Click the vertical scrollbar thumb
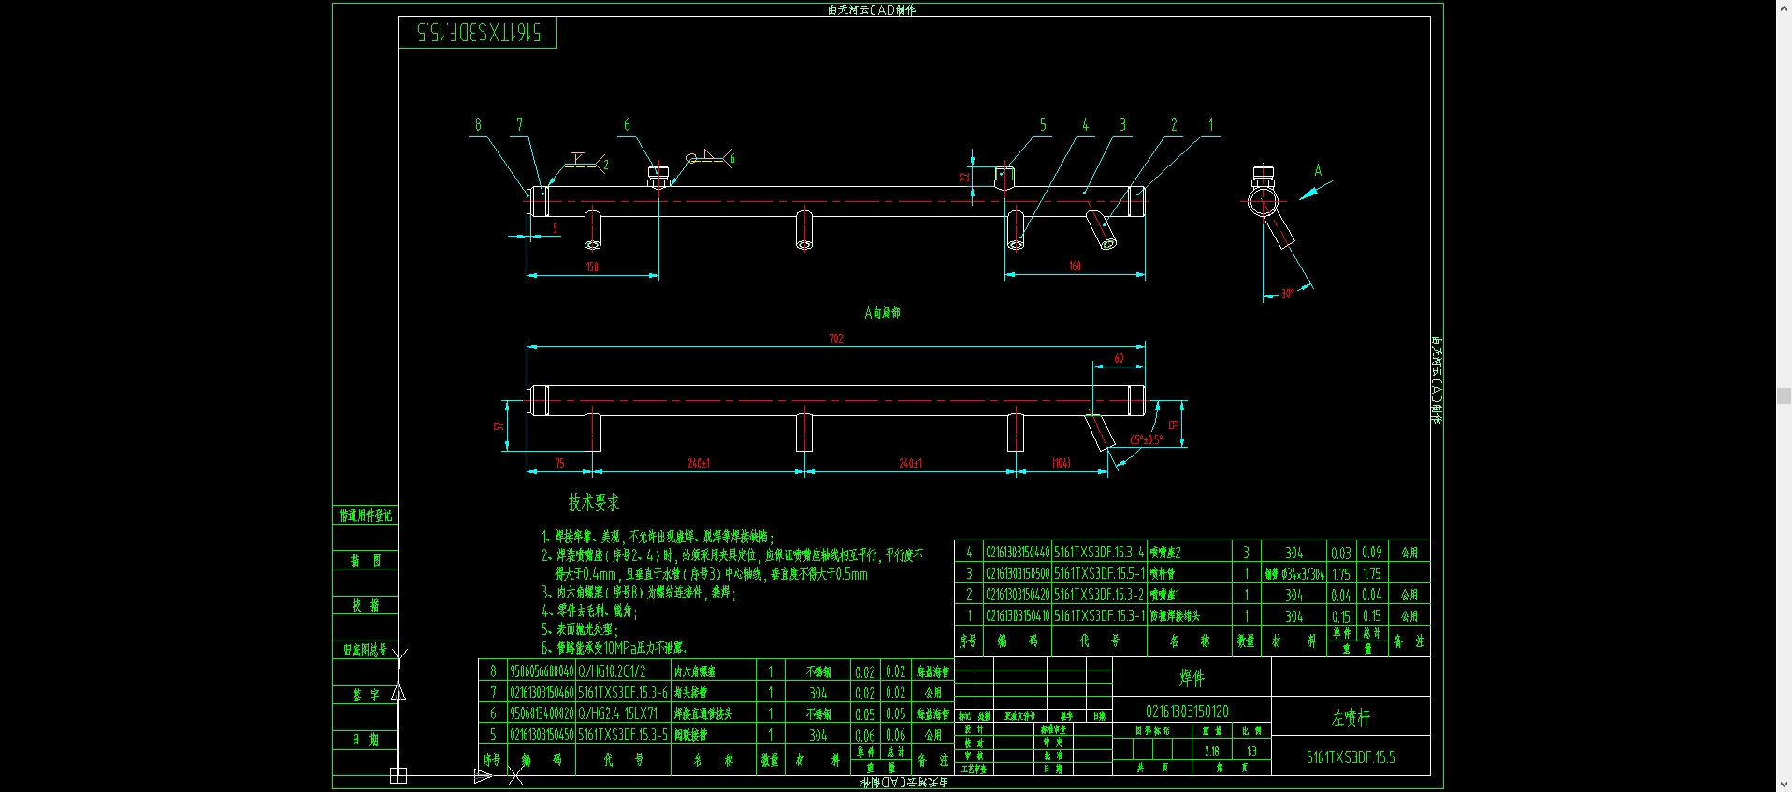 pyautogui.click(x=1784, y=396)
